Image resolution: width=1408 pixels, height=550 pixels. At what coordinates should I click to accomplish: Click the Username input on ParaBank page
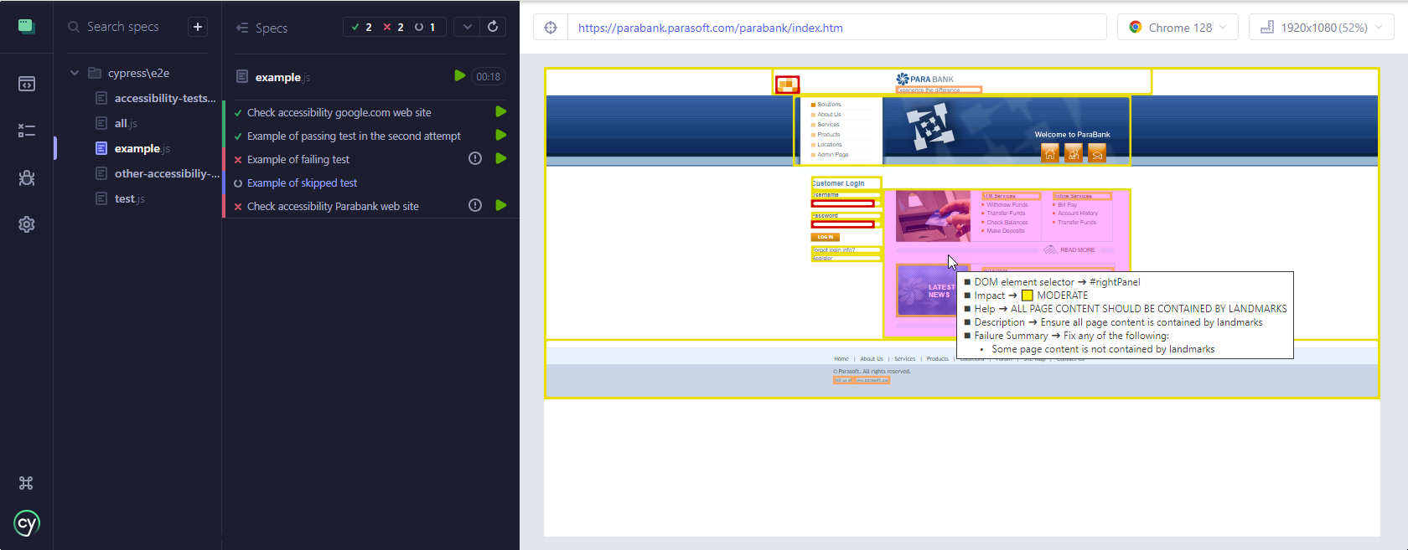(843, 203)
